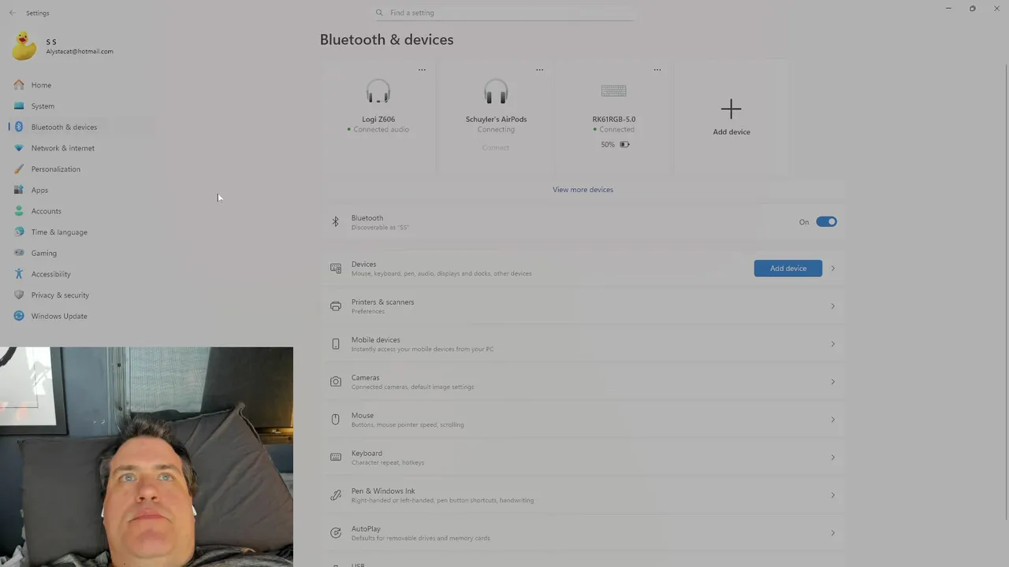Go to System settings
The image size is (1009, 567).
pos(43,106)
